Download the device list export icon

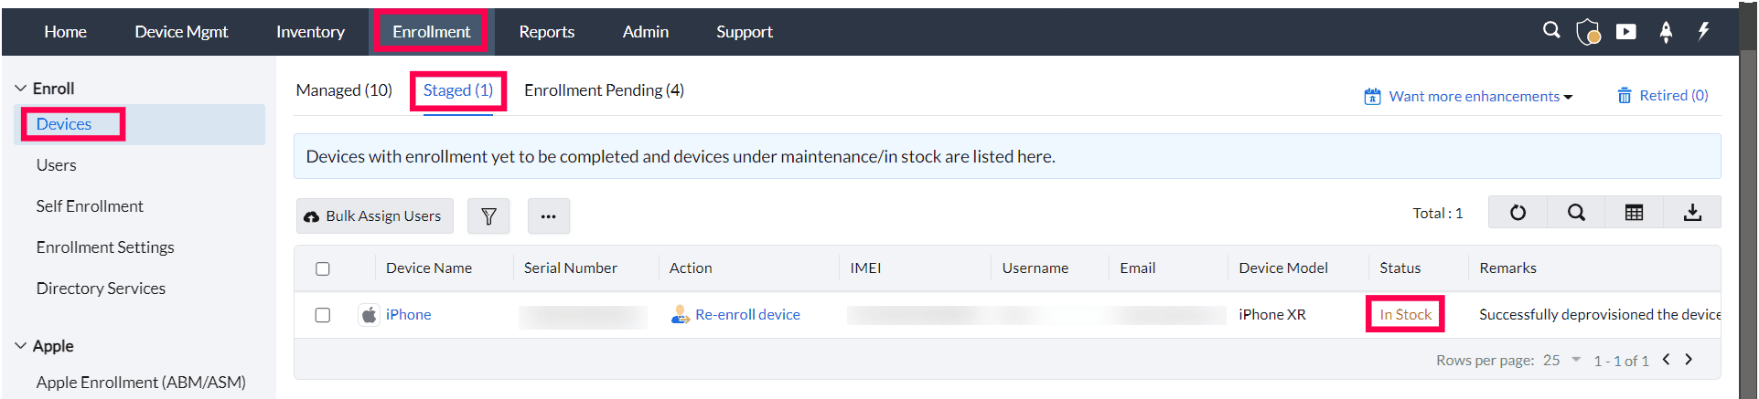point(1692,213)
